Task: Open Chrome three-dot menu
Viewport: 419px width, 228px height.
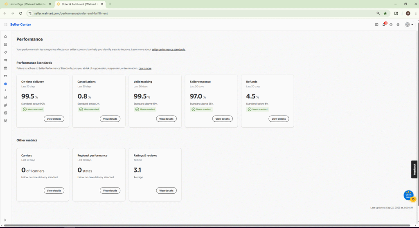Action: click(x=416, y=13)
